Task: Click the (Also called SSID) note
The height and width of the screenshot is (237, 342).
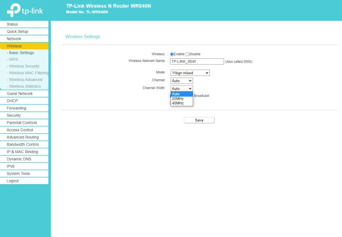Action: pyautogui.click(x=239, y=62)
